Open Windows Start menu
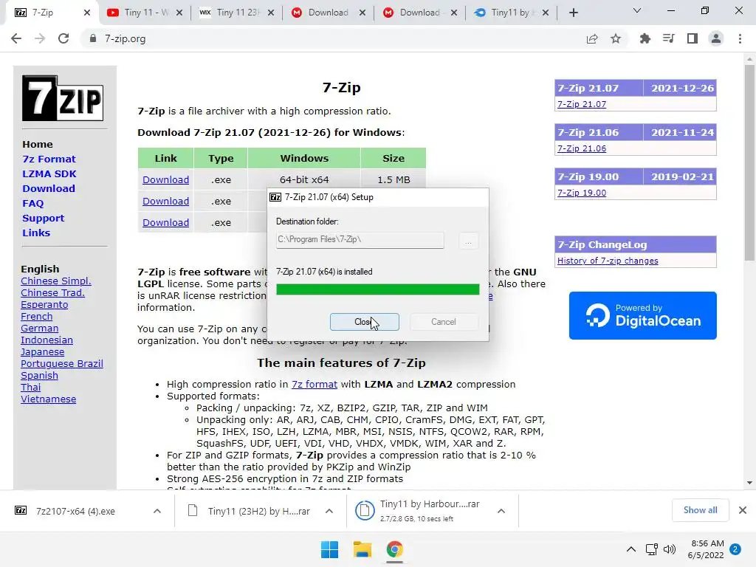This screenshot has width=756, height=567. (330, 549)
